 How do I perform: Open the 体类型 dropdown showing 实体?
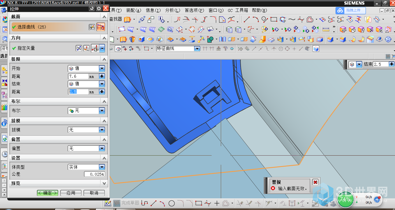[x=86, y=167]
